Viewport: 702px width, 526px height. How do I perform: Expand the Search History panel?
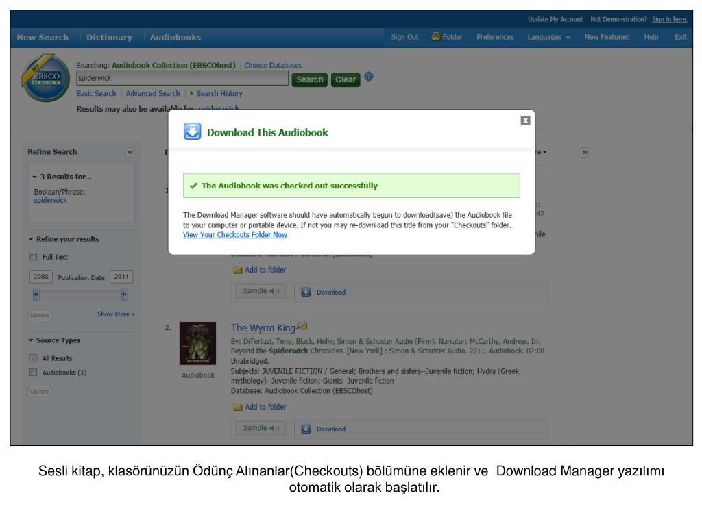click(216, 93)
